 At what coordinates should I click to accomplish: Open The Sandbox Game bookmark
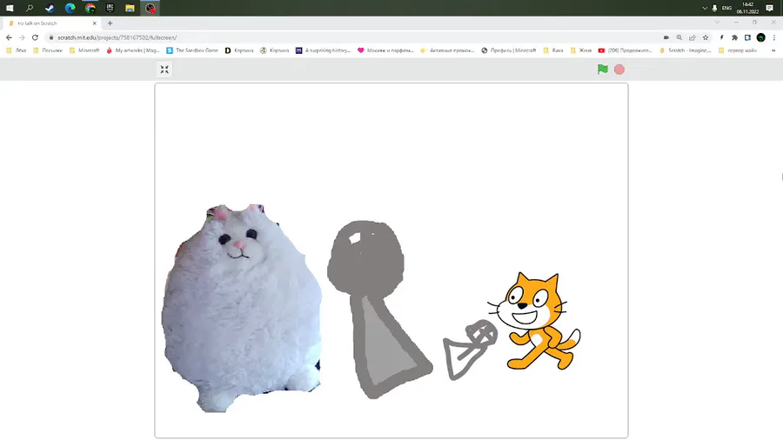[x=192, y=50]
